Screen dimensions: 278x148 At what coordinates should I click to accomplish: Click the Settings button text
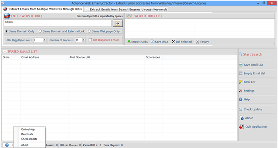pyautogui.click(x=249, y=91)
